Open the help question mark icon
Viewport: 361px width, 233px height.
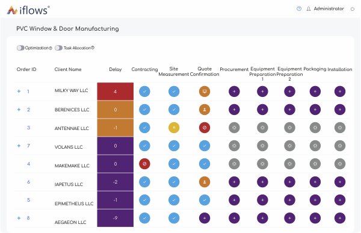299,9
